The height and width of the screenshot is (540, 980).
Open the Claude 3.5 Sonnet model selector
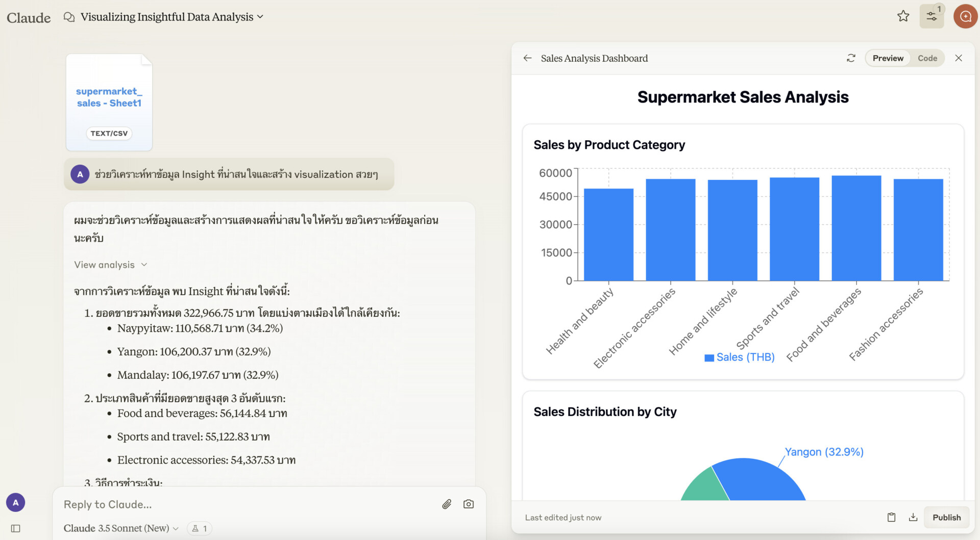(x=121, y=528)
